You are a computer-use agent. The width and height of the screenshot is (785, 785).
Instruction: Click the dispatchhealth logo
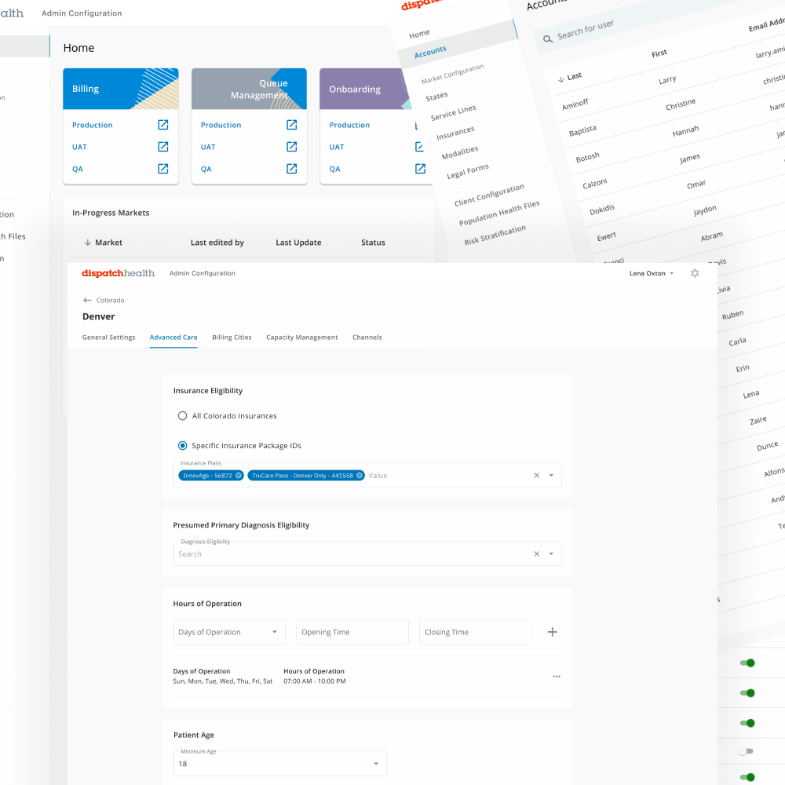pyautogui.click(x=119, y=273)
